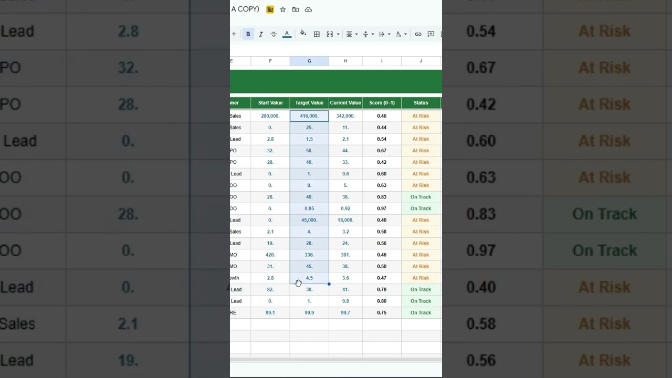This screenshot has width=672, height=378.
Task: Open merge type dropdown arrow
Action: [338, 34]
